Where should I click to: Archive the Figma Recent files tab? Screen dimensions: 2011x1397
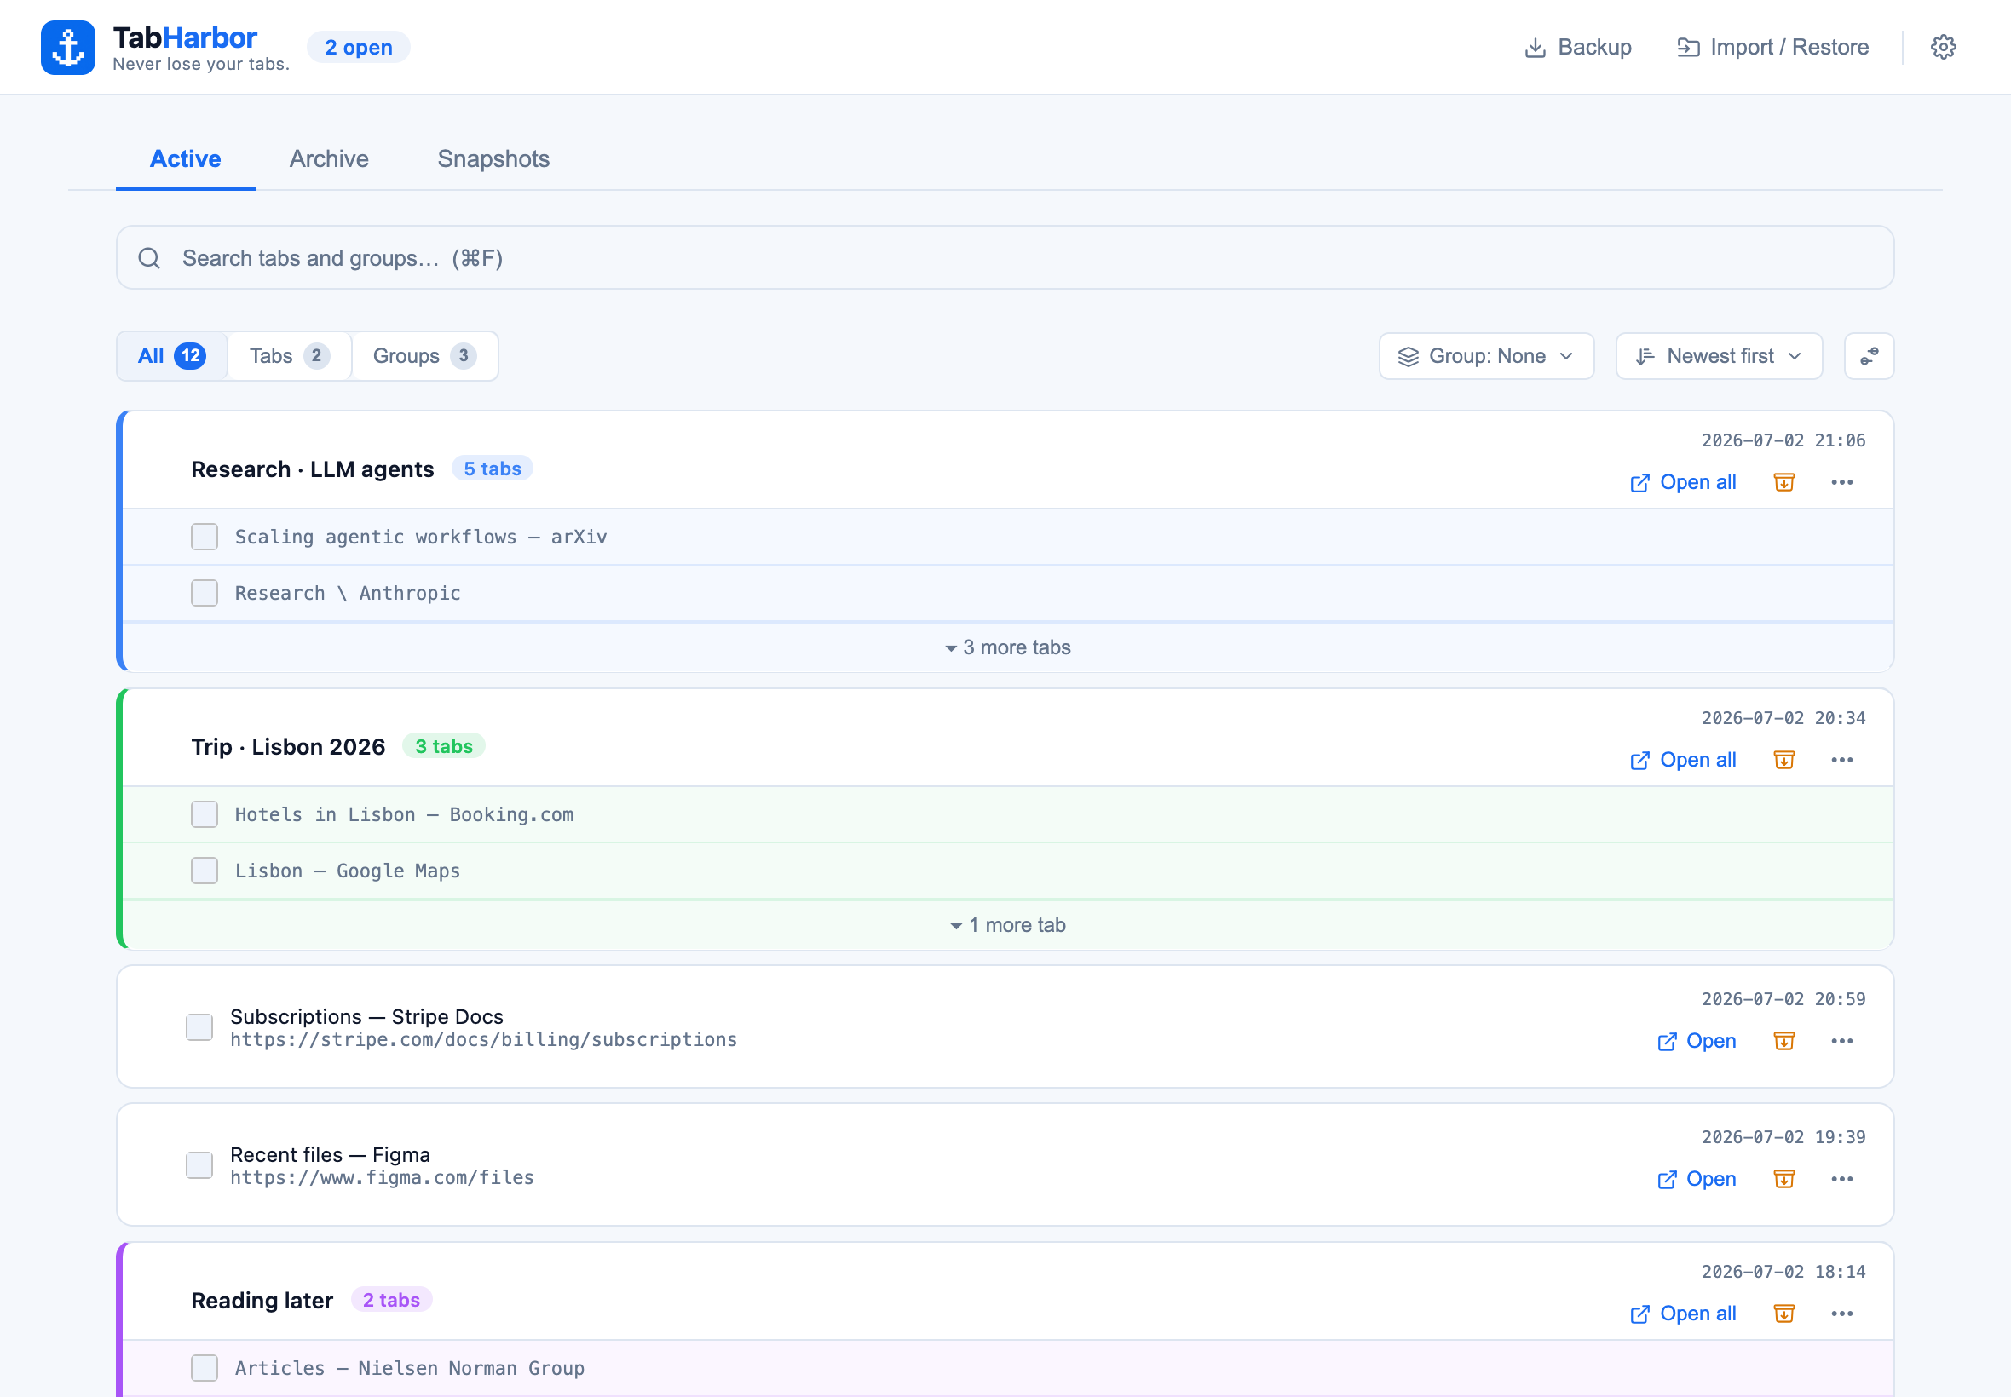click(x=1784, y=1179)
